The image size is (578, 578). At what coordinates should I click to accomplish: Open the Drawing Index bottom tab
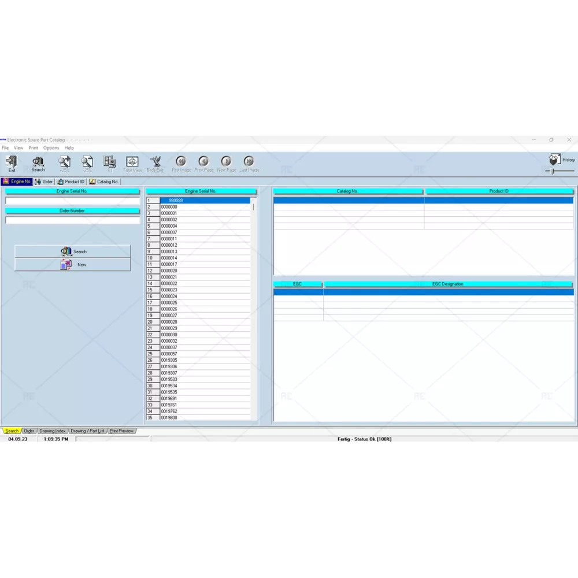[53, 431]
